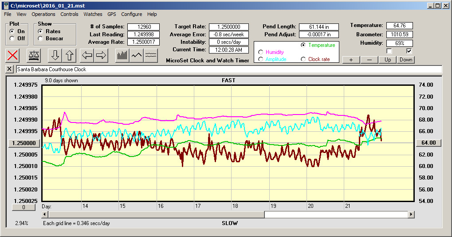Click small X beside Santa Barbara Courthouse Clock
Viewport: 452px width, 237px height.
(10, 69)
